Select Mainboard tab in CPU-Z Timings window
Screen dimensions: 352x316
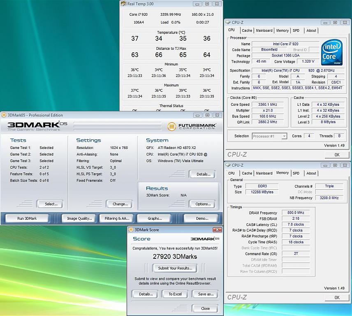pyautogui.click(x=264, y=173)
